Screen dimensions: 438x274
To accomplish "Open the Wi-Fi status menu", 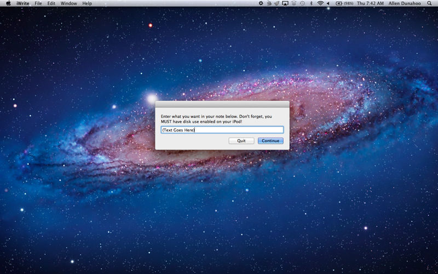I will (x=320, y=3).
